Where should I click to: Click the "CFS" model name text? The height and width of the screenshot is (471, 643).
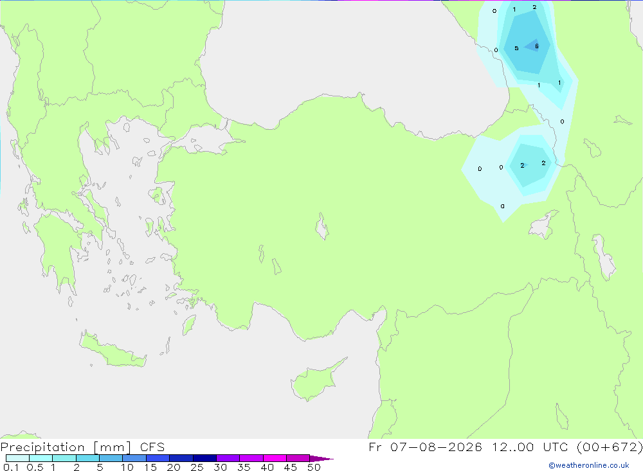click(x=152, y=447)
